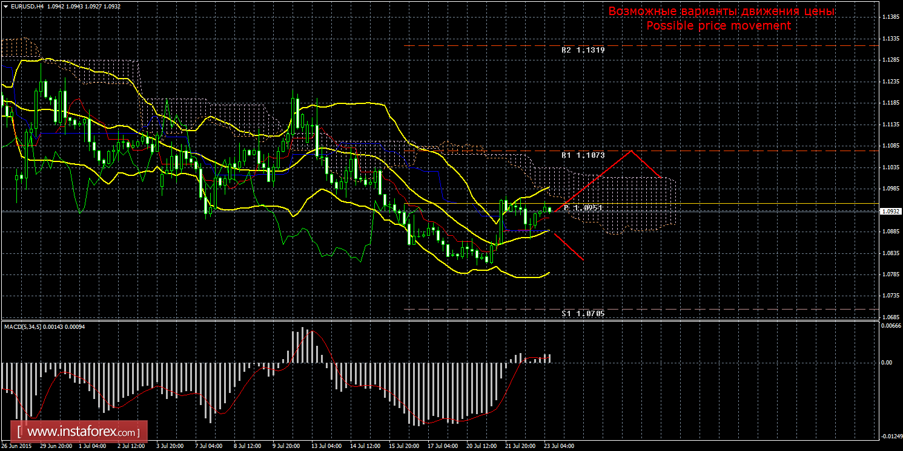The height and width of the screenshot is (451, 903).
Task: Select the S1 1.0705 support label
Action: coord(583,314)
